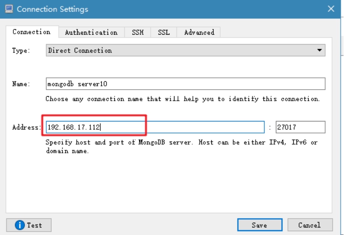Image resolution: width=344 pixels, height=235 pixels.
Task: Select the SSH tab
Action: pyautogui.click(x=138, y=32)
